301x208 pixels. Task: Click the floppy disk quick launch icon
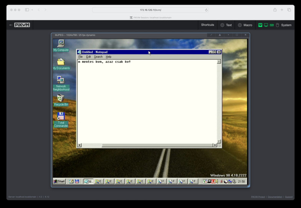coord(77,181)
